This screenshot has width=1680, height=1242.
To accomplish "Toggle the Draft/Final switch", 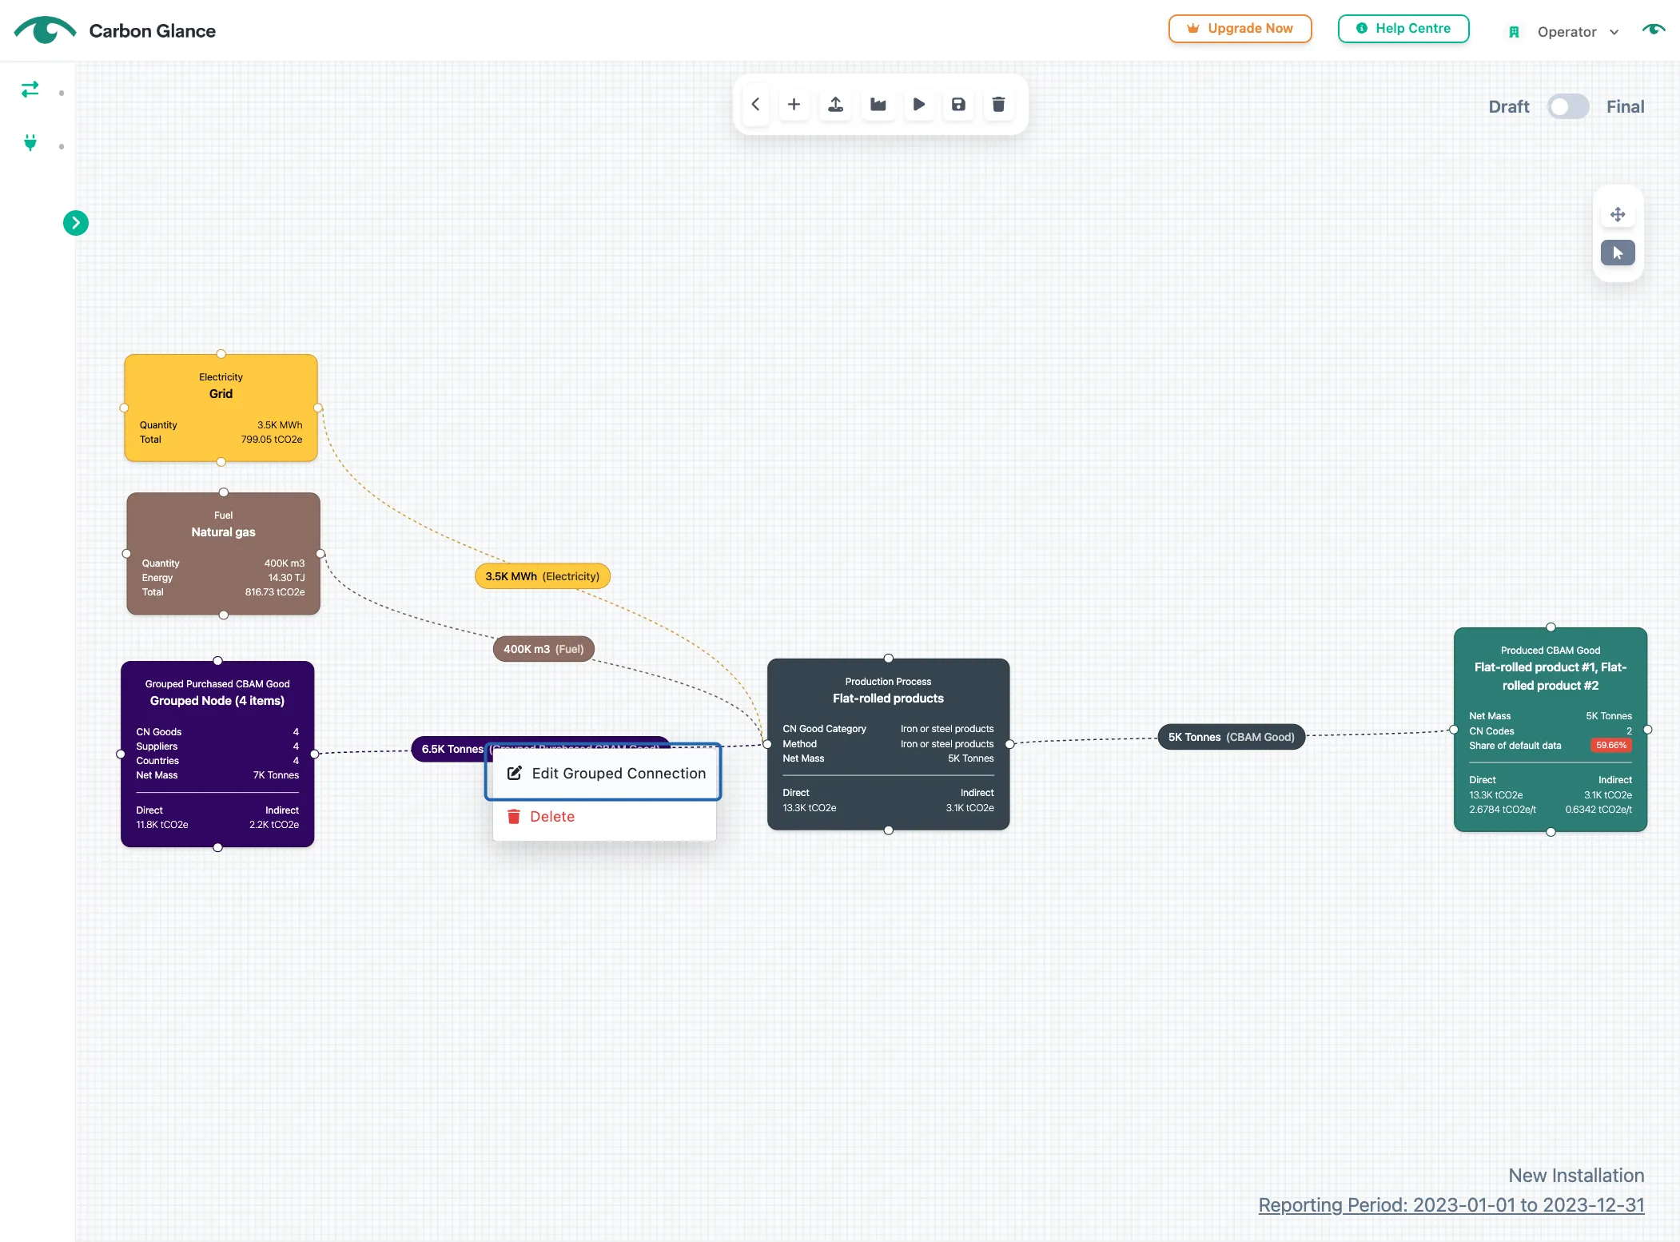I will tap(1568, 106).
